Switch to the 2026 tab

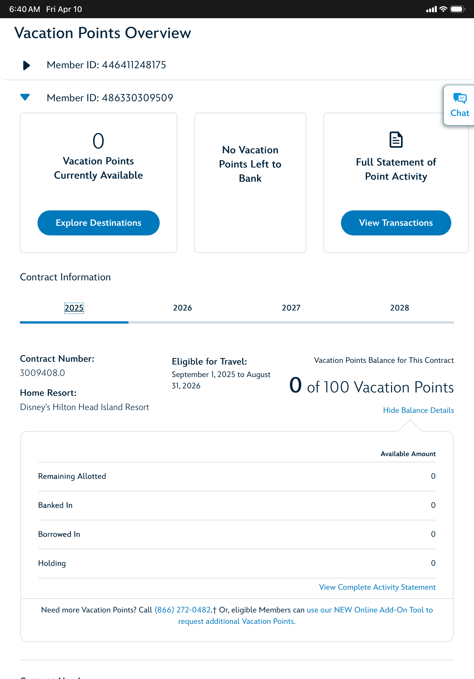[182, 308]
